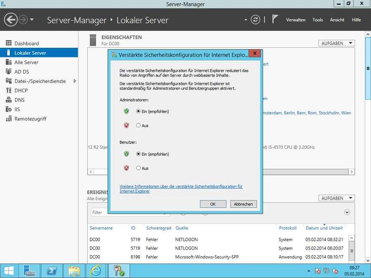Open Server Manager taskbar icon

(x=30, y=271)
